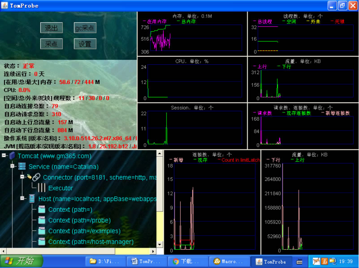Select Context (path=/host-manager) tree item
Viewport: 359px width, 268px height.
(91, 242)
